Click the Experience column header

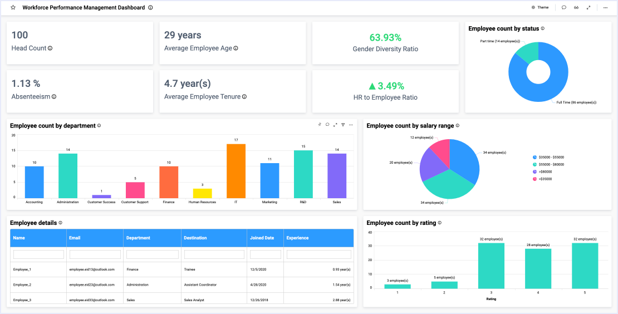tap(297, 238)
